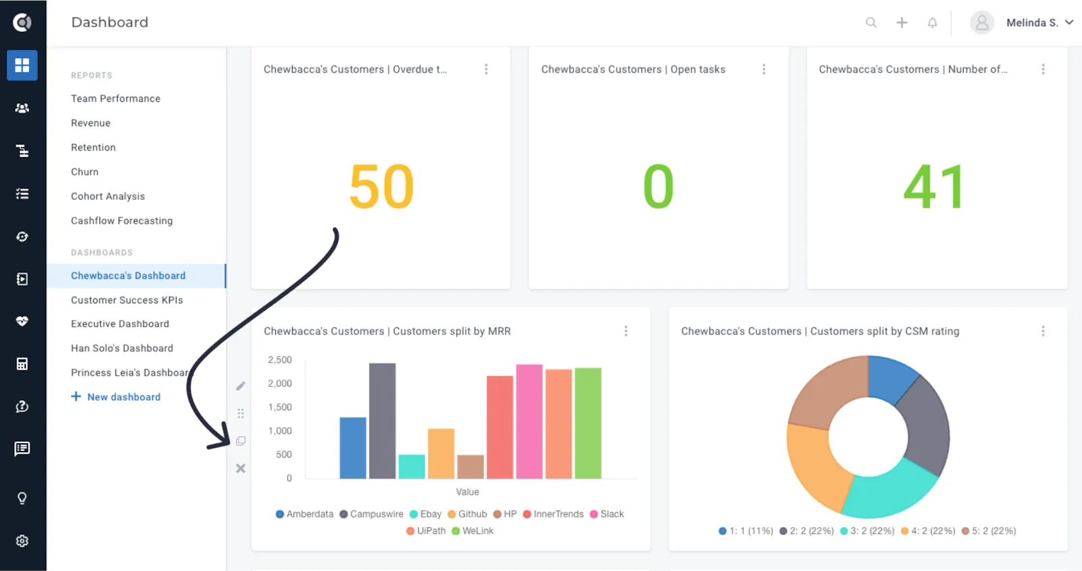Toggle '5: 2 (22%)' donut legend
The height and width of the screenshot is (571, 1082).
(x=989, y=531)
